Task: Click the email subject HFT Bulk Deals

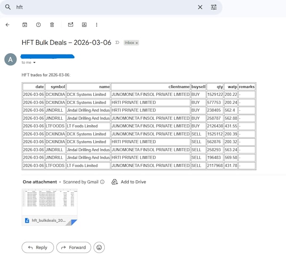Action: pos(66,42)
